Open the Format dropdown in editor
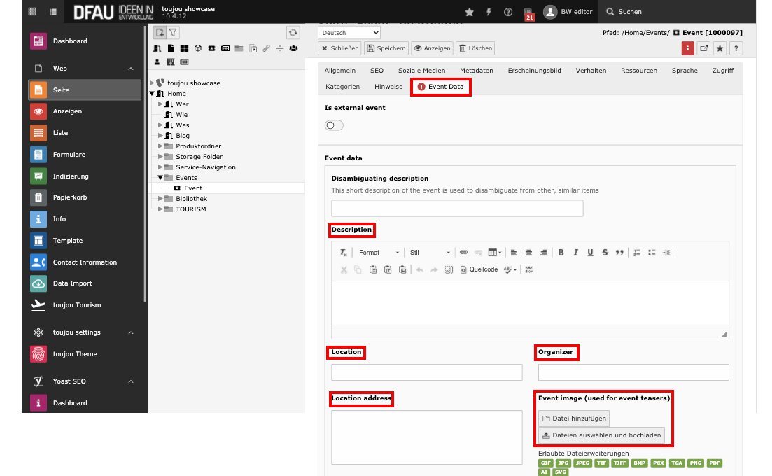 pyautogui.click(x=378, y=253)
